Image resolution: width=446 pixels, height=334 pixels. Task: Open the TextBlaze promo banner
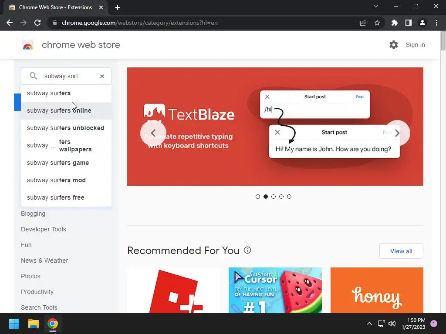pyautogui.click(x=275, y=127)
